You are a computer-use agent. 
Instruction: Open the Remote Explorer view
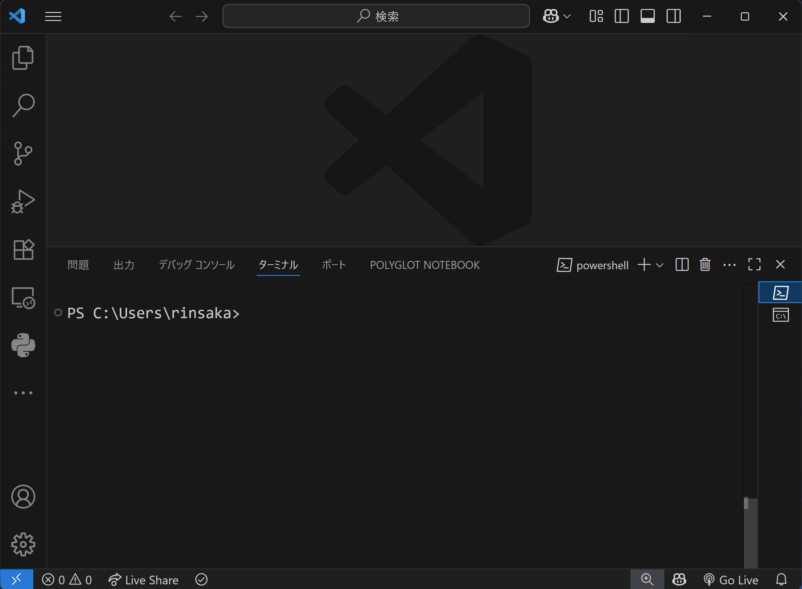pos(23,297)
